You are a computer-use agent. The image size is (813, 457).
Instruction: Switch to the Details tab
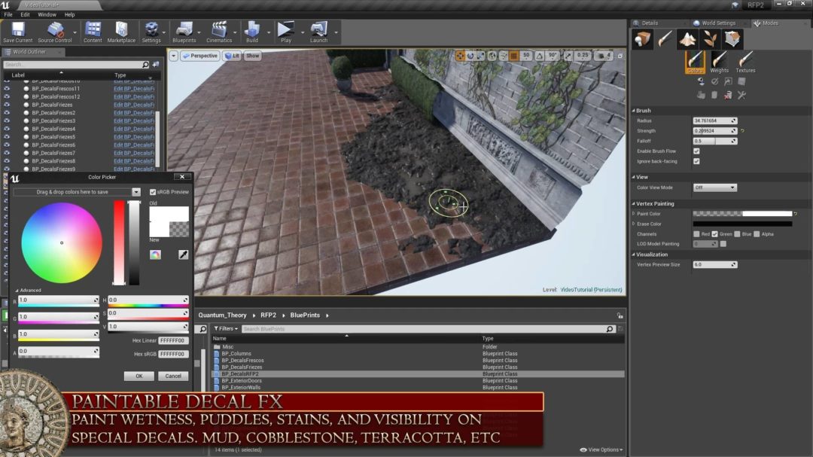(x=649, y=23)
